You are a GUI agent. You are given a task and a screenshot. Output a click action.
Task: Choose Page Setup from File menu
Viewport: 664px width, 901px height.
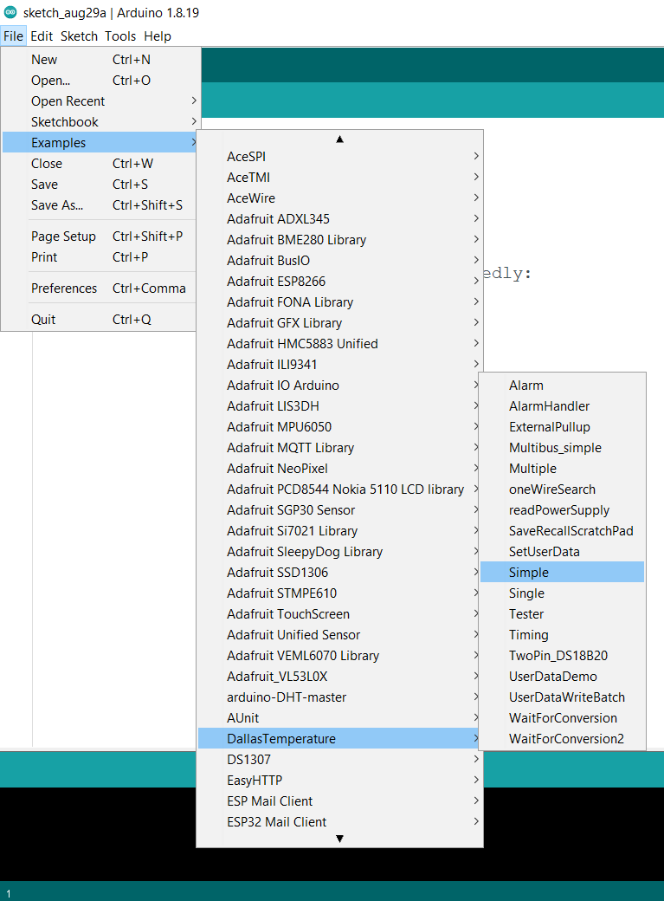click(63, 237)
